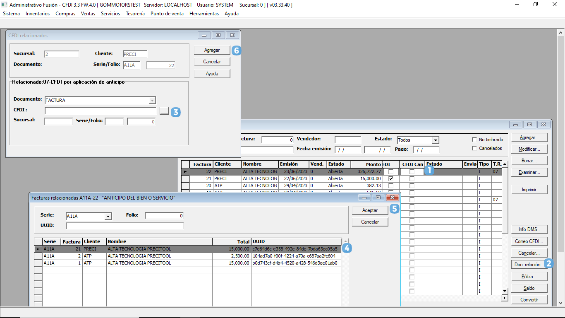Minimize the Facturas relacionadas window
Viewport: 565px width, 318px height.
364,198
